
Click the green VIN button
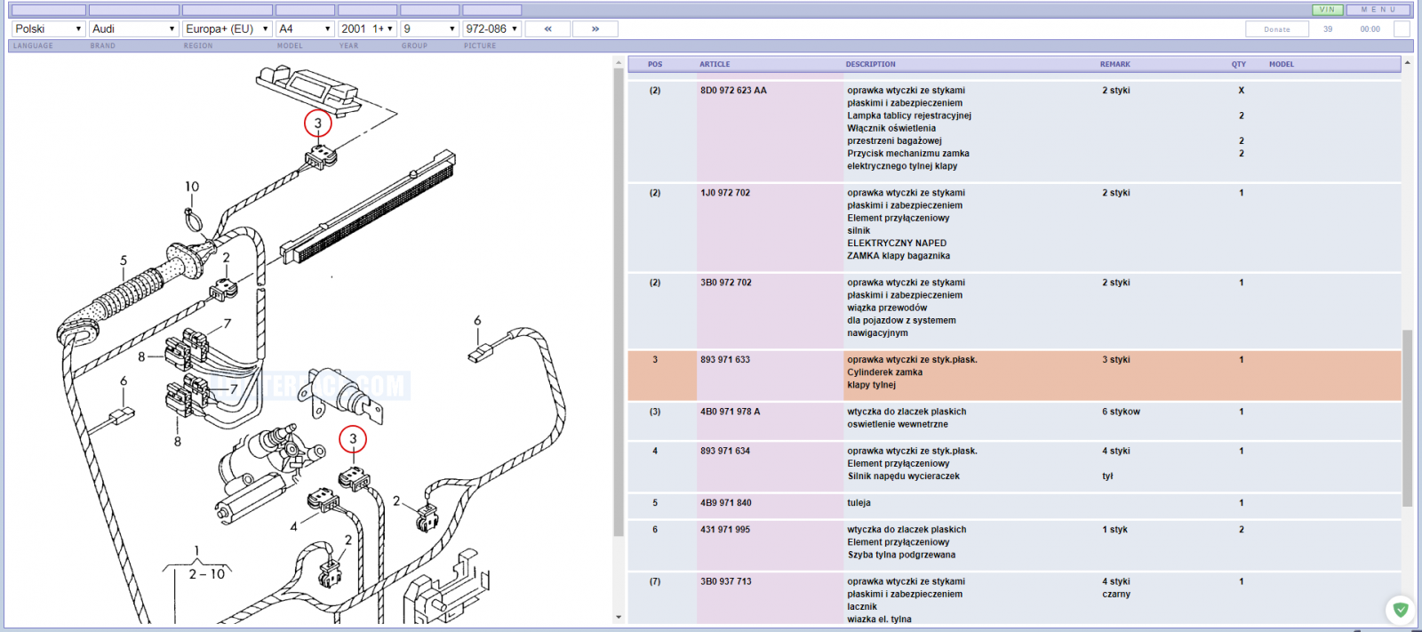[x=1328, y=10]
